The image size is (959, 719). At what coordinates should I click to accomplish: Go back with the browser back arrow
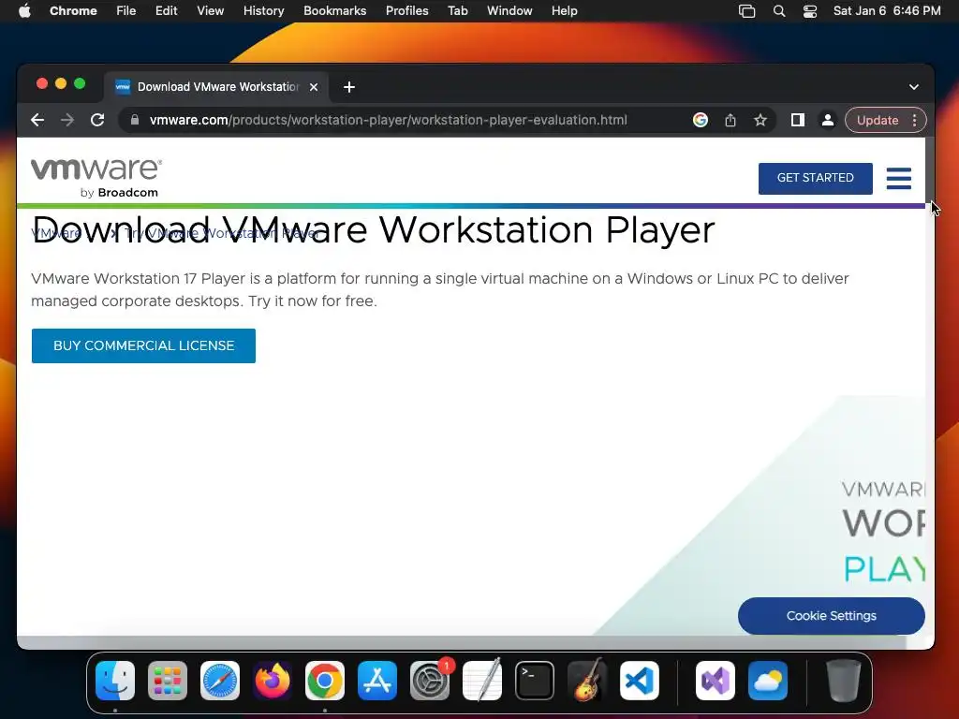click(x=37, y=120)
